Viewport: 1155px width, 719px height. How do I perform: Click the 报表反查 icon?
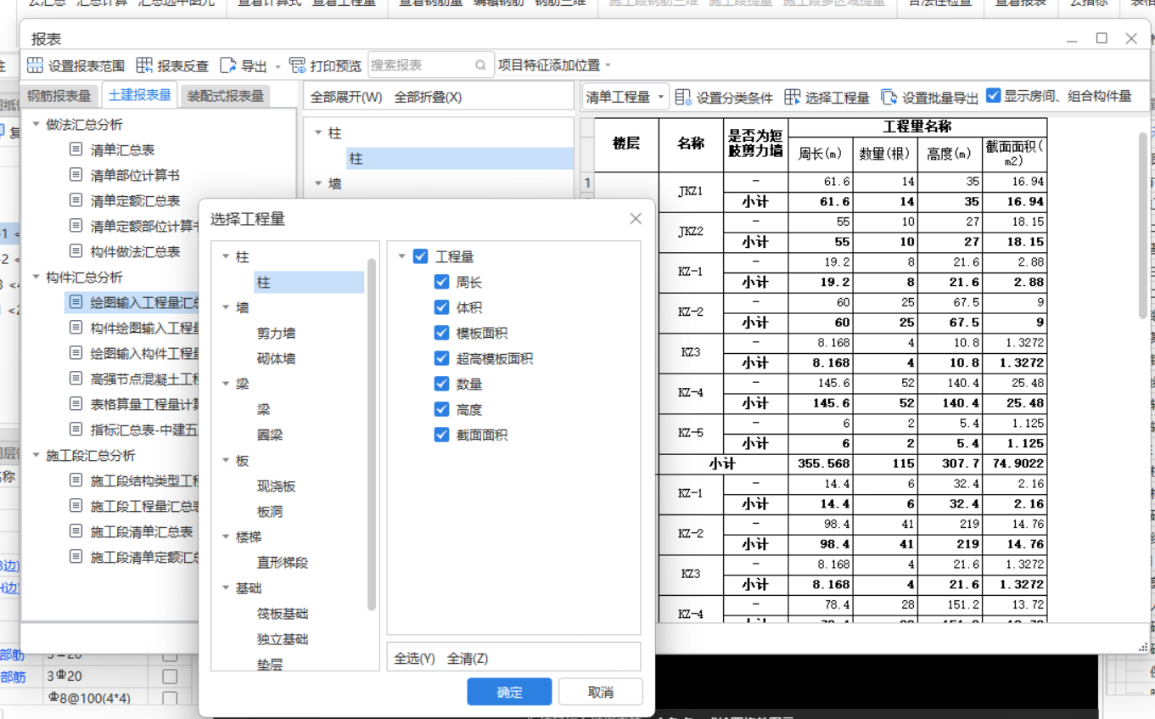pos(144,65)
